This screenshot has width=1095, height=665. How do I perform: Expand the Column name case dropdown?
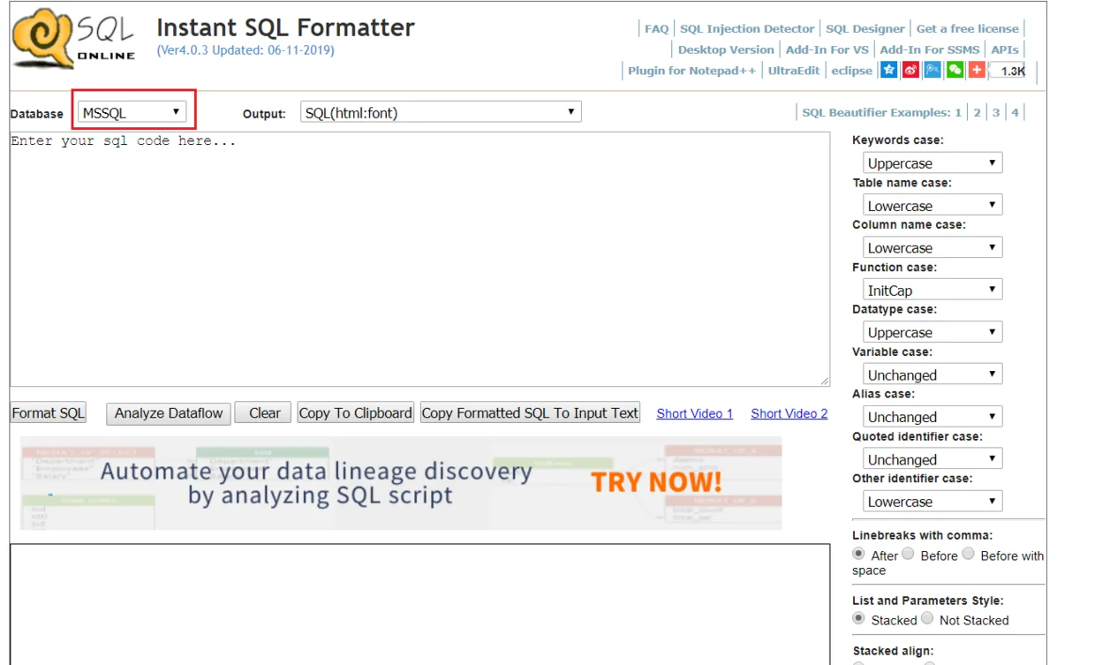[x=933, y=247]
